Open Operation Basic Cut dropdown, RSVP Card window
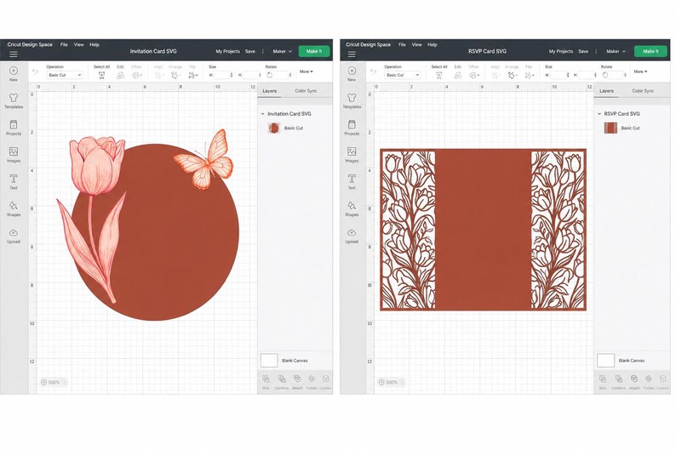Image resolution: width=676 pixels, height=450 pixels. [402, 75]
